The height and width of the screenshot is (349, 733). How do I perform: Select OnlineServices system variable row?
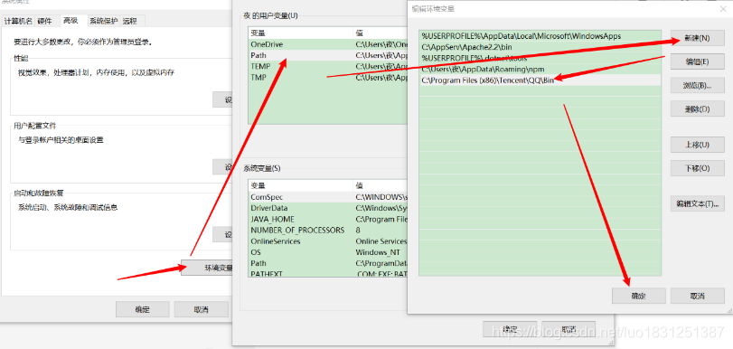[x=329, y=241]
